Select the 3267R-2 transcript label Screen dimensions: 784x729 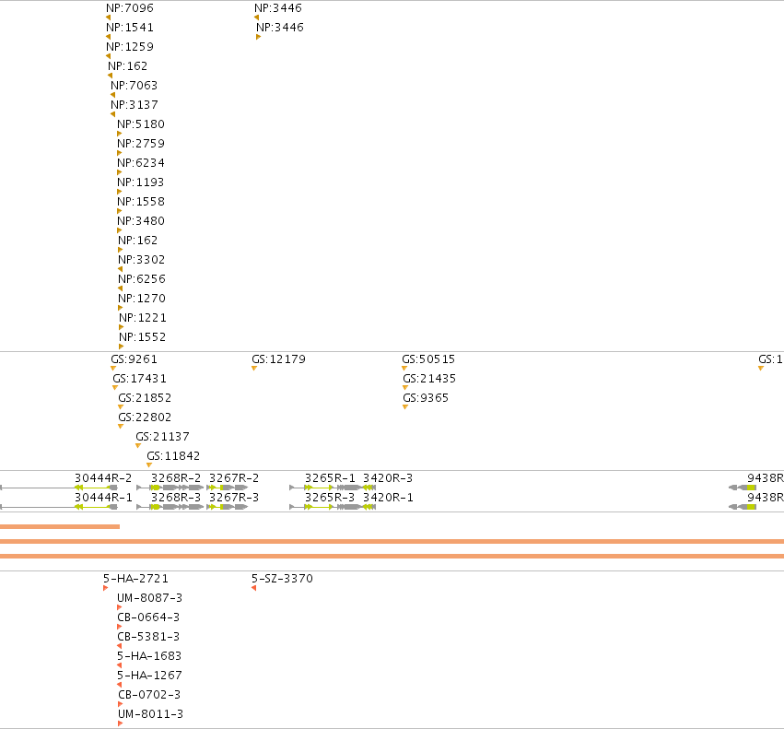234,477
